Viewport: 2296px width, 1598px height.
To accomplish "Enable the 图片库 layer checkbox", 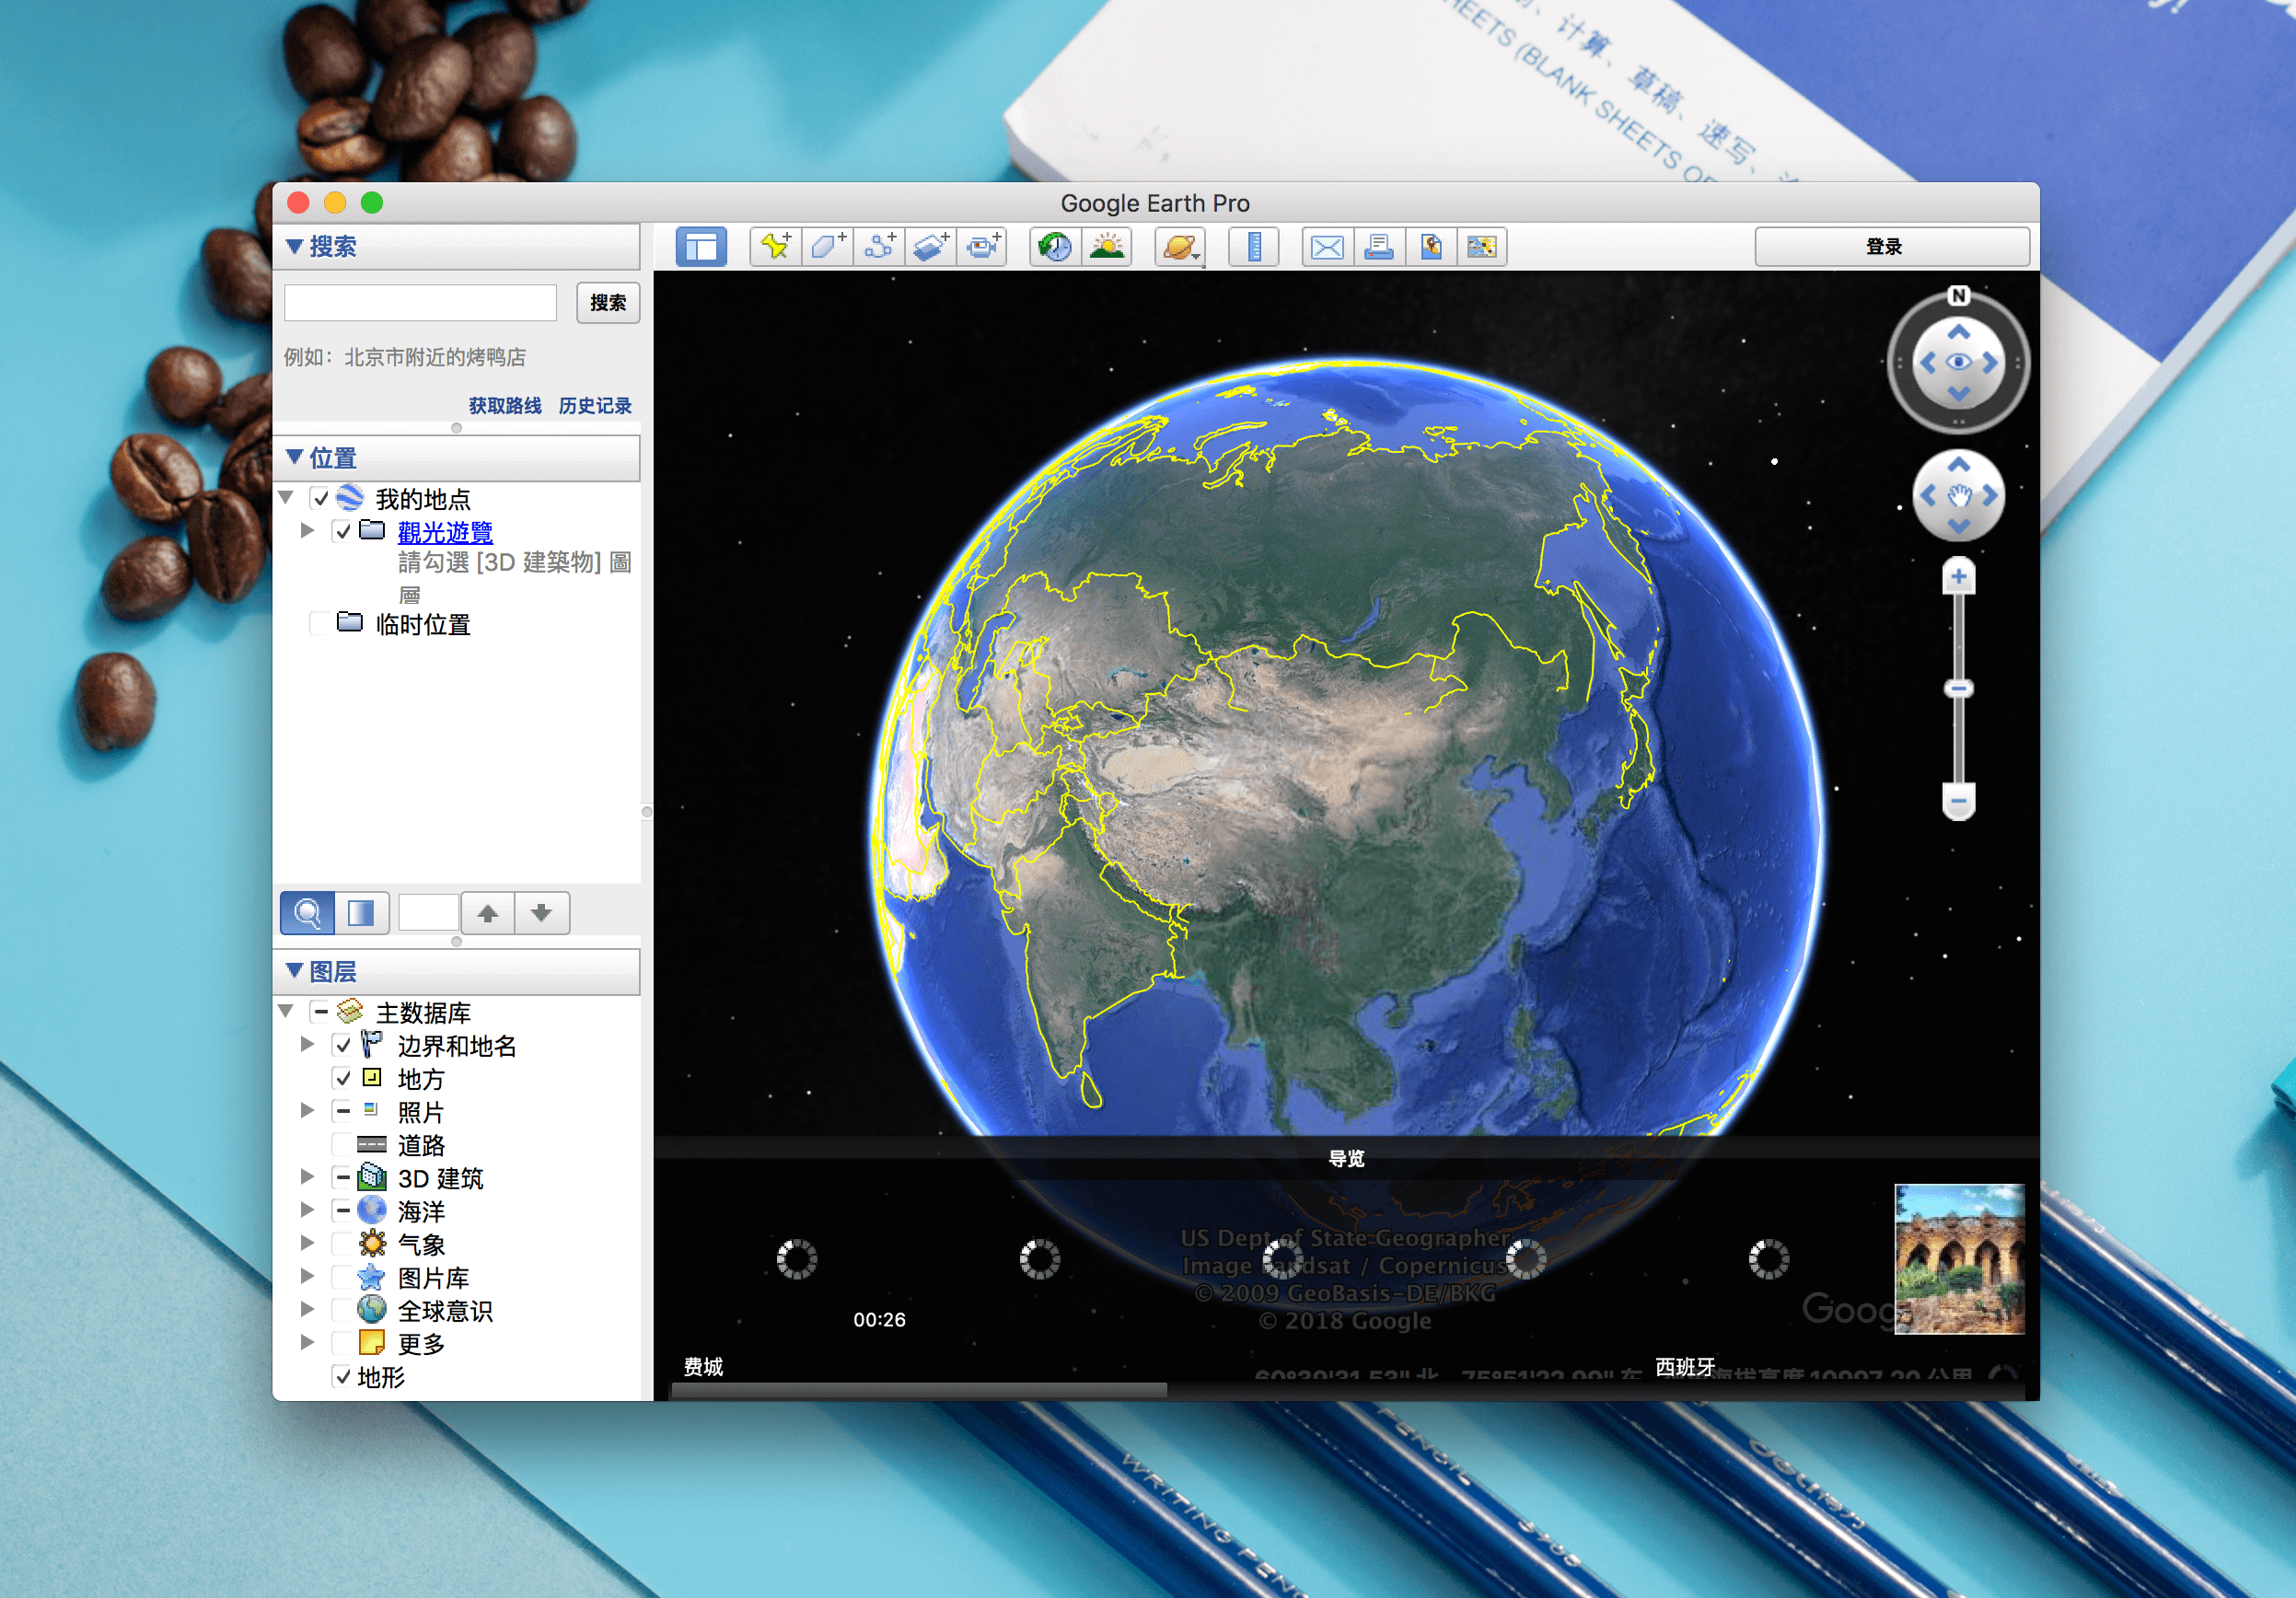I will point(343,1276).
